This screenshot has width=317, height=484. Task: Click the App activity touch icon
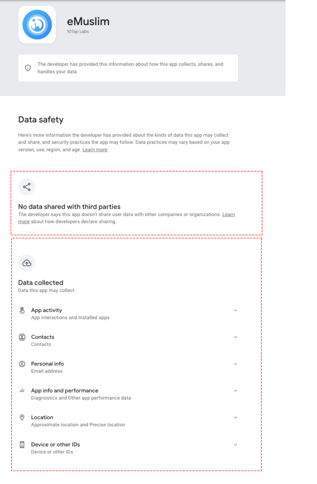(22, 311)
